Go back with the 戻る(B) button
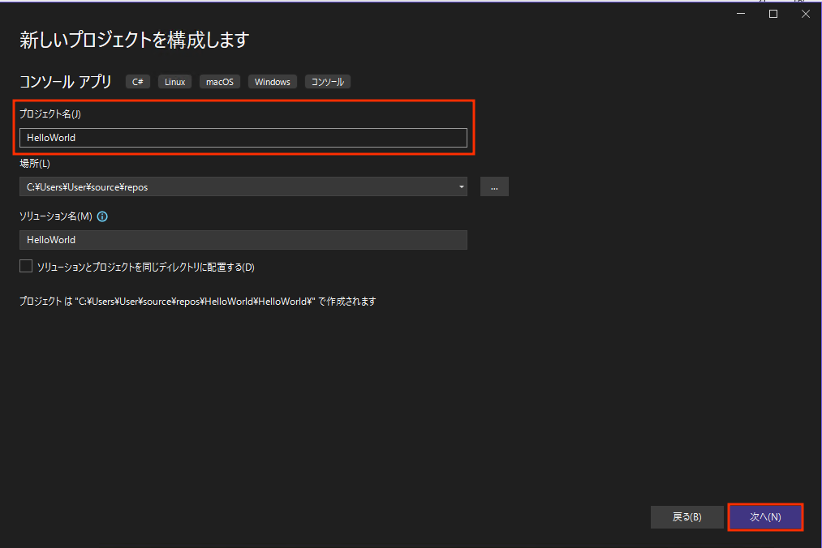This screenshot has height=548, width=822. click(x=686, y=517)
